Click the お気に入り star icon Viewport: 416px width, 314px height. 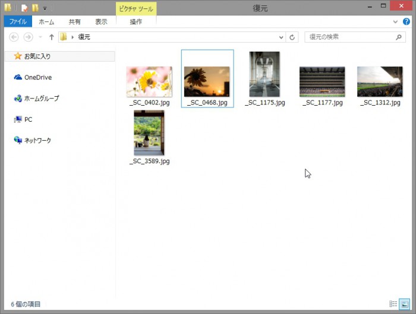click(x=18, y=56)
